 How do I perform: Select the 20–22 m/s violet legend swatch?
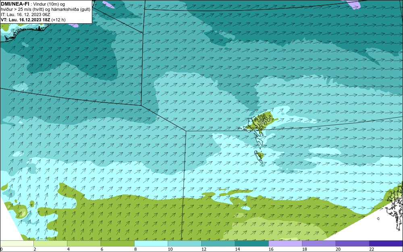(x=352, y=243)
